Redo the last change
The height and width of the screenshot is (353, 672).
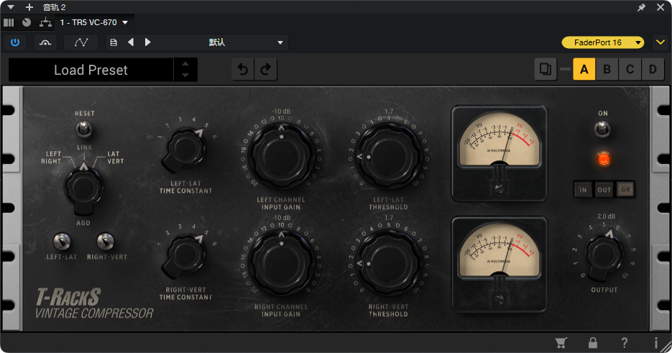266,70
